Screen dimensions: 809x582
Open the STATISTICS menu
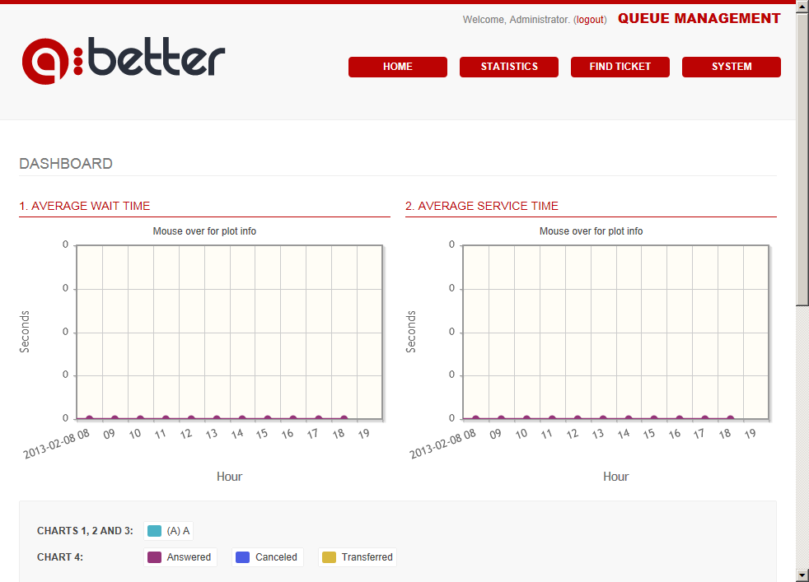(509, 67)
